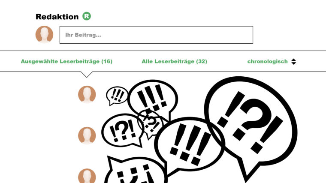This screenshot has width=326, height=183.
Task: Click the green R badge next to Redaktion
Action: point(87,16)
